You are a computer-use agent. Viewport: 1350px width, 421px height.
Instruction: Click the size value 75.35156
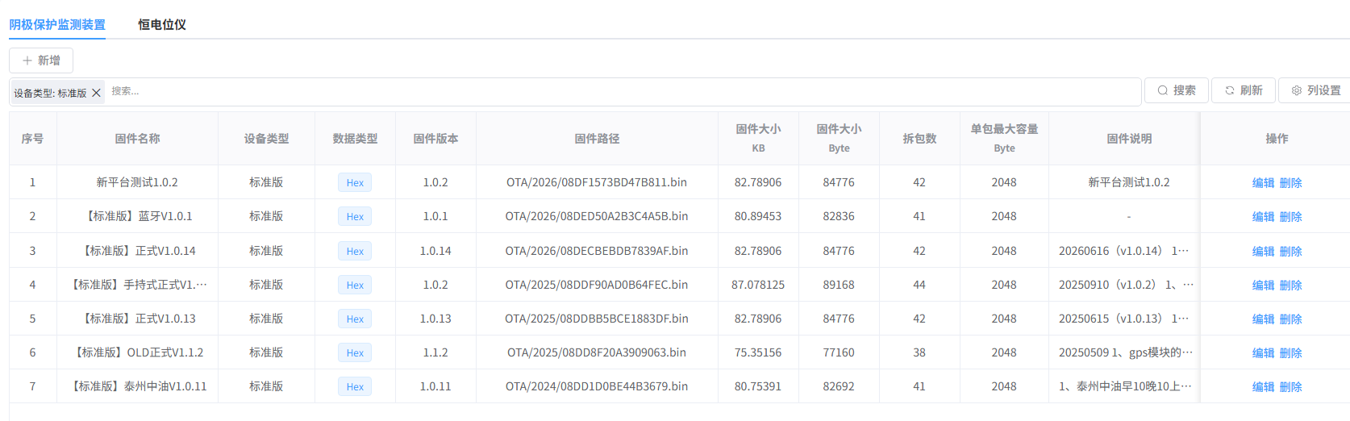(x=758, y=352)
